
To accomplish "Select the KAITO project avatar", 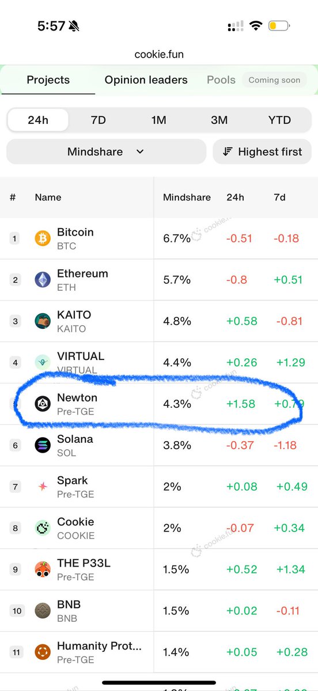I will pos(43,321).
